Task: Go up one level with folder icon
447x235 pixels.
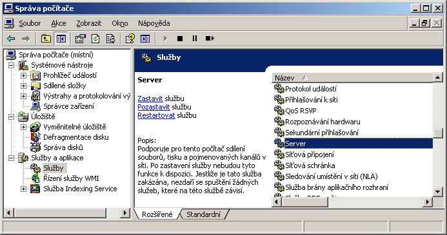Action: click(x=46, y=39)
